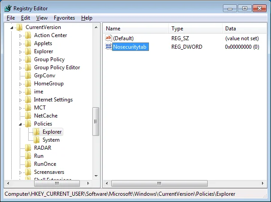This screenshot has height=202, width=271.
Task: Click the Policies folder icon
Action: [28, 124]
